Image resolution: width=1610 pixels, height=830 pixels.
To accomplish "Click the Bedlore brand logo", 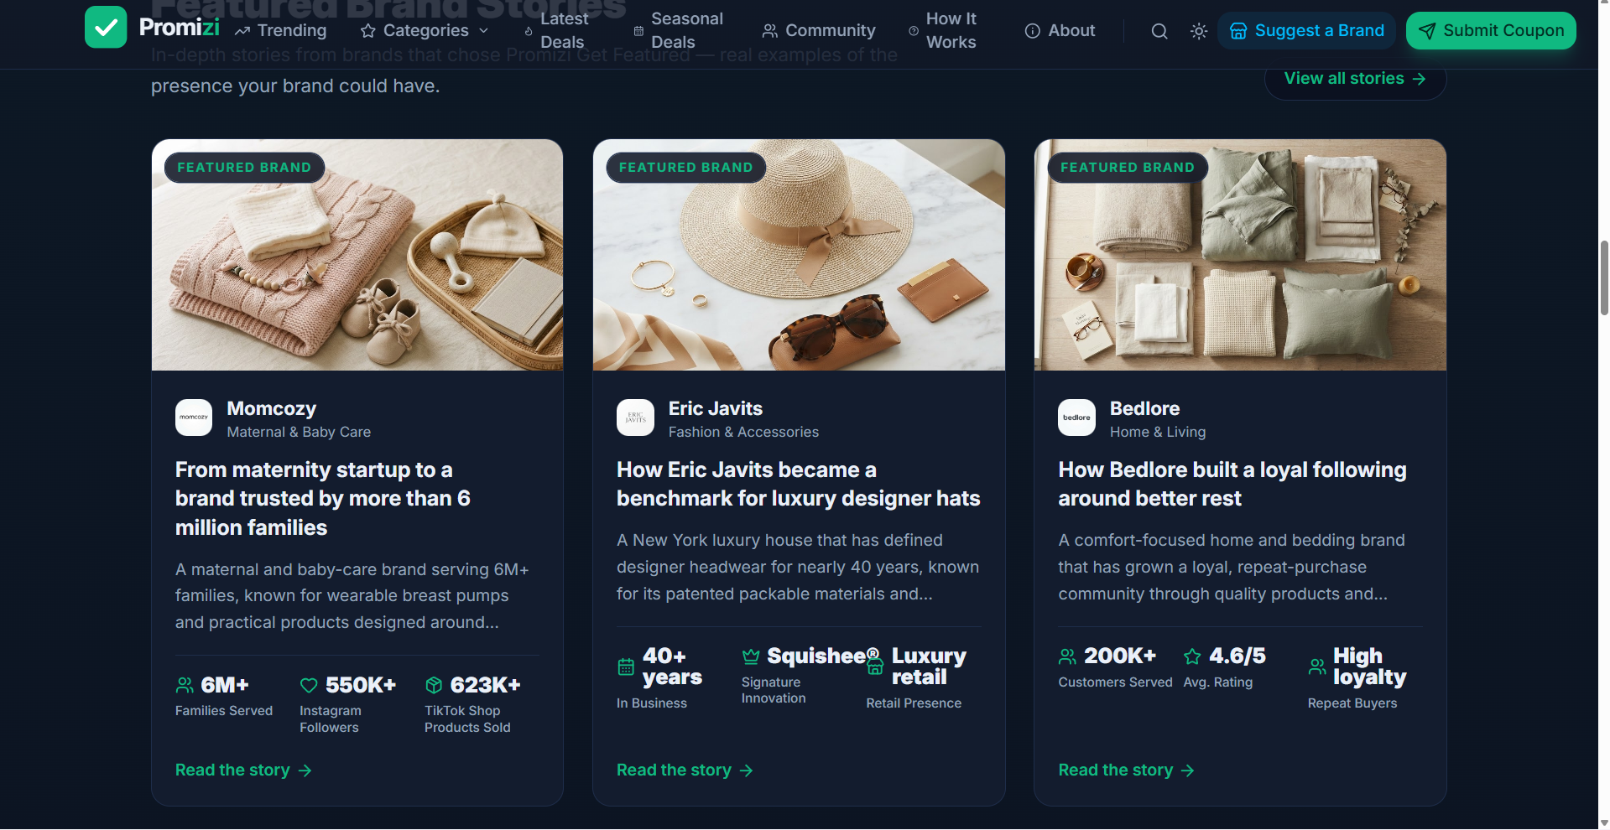I will [1076, 418].
